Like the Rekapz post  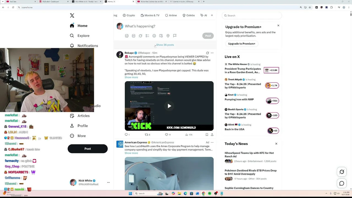coord(168,135)
